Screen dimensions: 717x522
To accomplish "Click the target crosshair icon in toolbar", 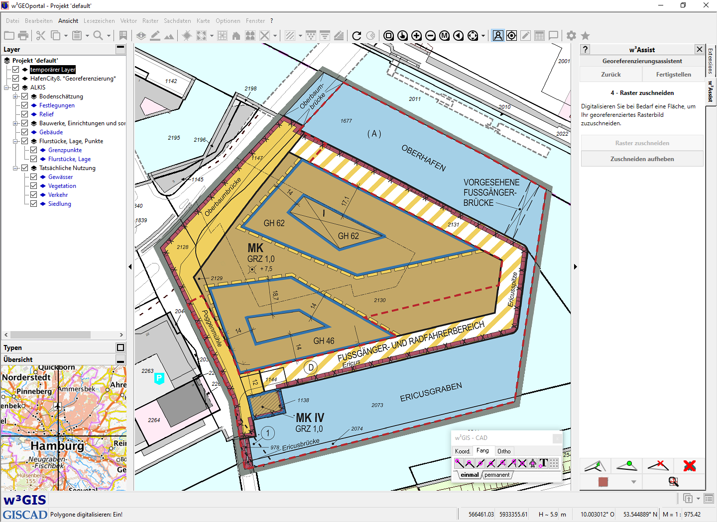I will (511, 35).
